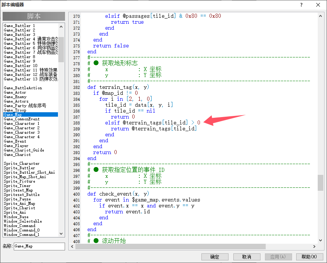Select Game_Character 4 script

coord(22,137)
